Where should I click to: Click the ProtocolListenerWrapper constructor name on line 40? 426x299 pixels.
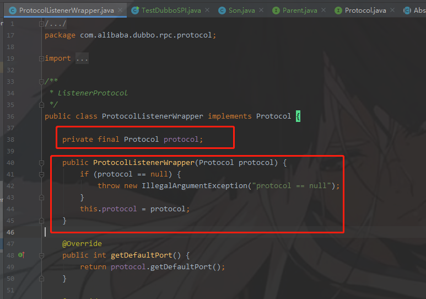pyautogui.click(x=144, y=163)
